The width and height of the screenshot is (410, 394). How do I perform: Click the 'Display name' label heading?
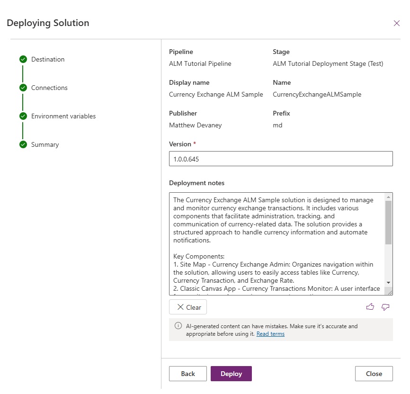189,83
